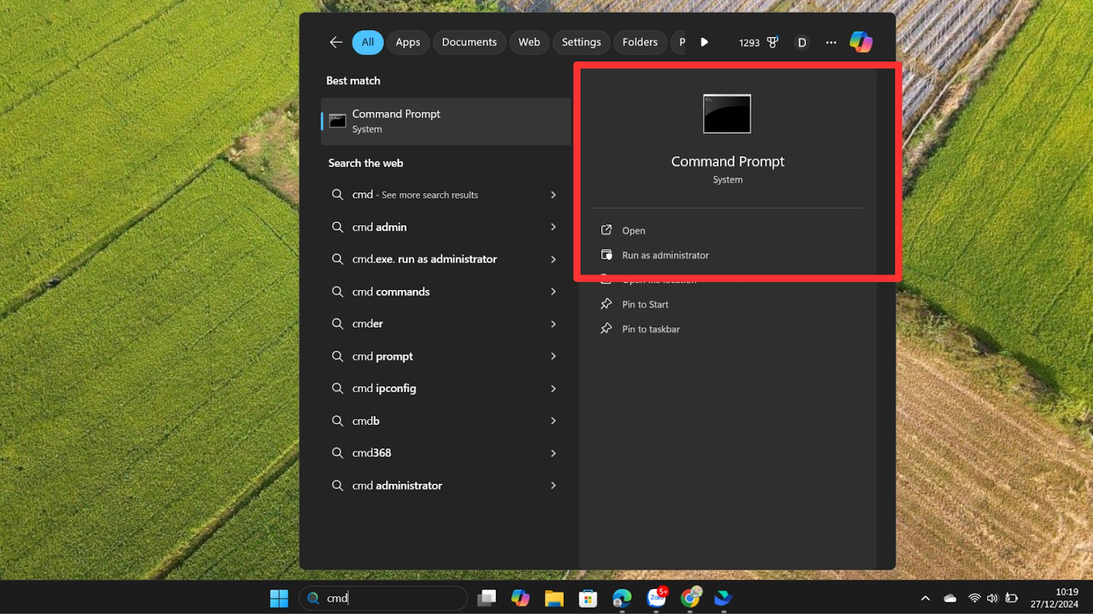Select the 'cmd ipconfig' web suggestion

[x=445, y=388]
